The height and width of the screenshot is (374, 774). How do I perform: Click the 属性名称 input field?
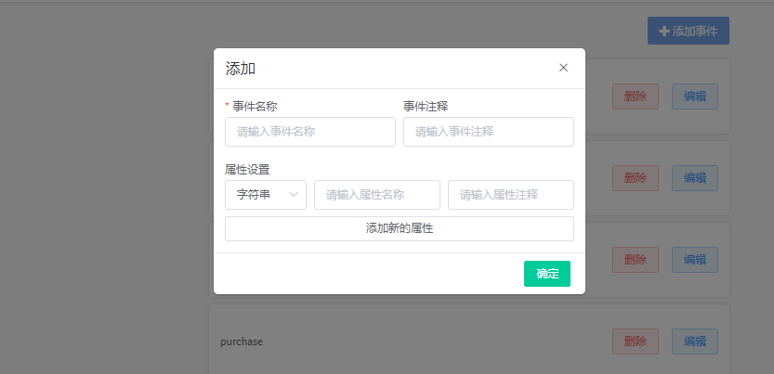click(377, 195)
